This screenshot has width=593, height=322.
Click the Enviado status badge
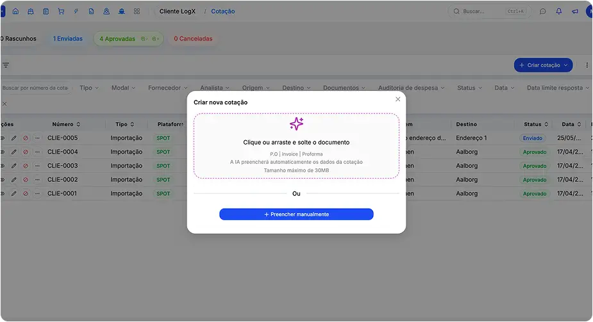pyautogui.click(x=533, y=138)
